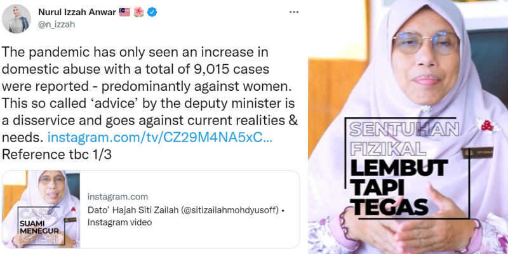Click the red flower brooch on hijab

click(487, 126)
